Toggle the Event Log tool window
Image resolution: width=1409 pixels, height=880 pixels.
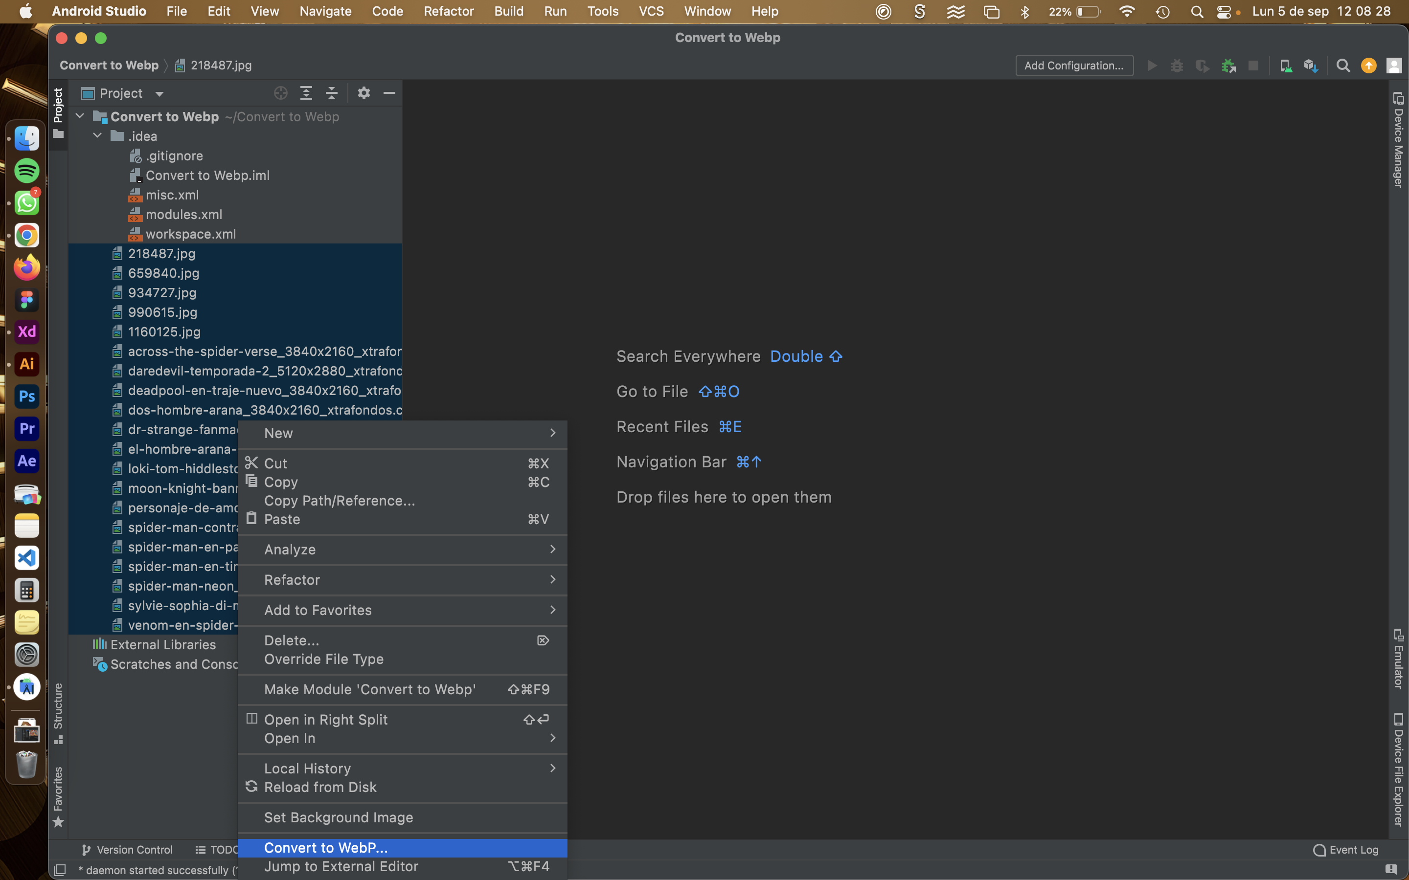coord(1345,850)
